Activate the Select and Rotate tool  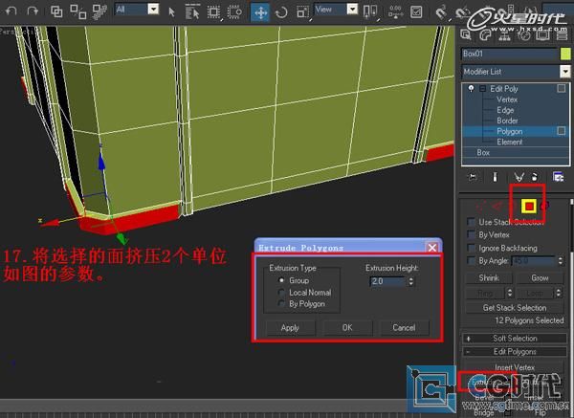tap(281, 12)
